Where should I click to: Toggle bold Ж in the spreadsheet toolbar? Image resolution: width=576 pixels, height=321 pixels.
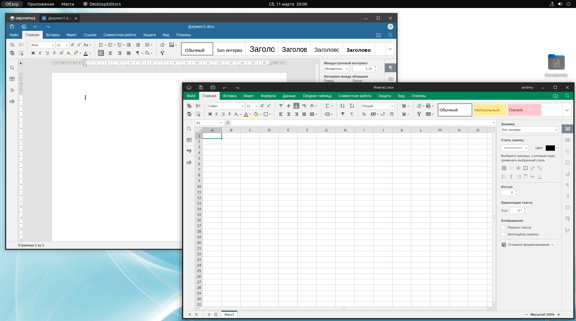pyautogui.click(x=210, y=114)
